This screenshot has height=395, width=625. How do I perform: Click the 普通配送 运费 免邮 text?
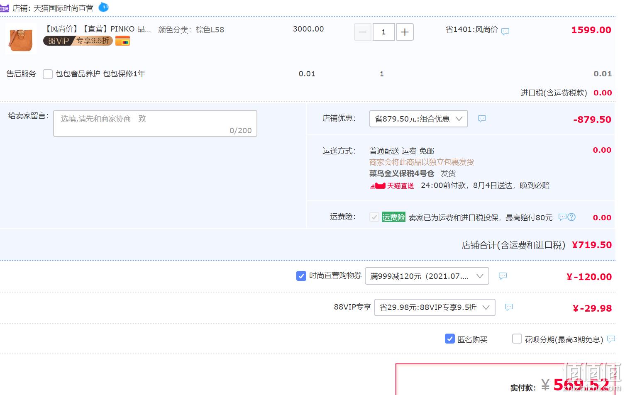click(x=402, y=151)
